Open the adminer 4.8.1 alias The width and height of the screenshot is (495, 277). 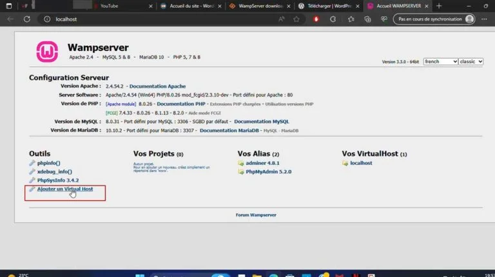(x=263, y=163)
